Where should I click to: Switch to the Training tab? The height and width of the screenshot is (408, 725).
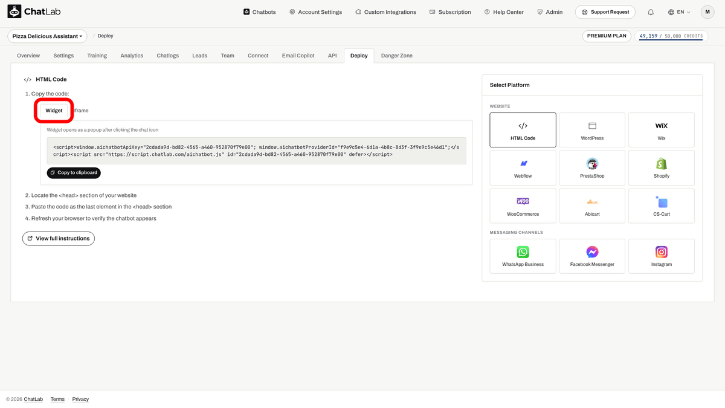pyautogui.click(x=97, y=56)
